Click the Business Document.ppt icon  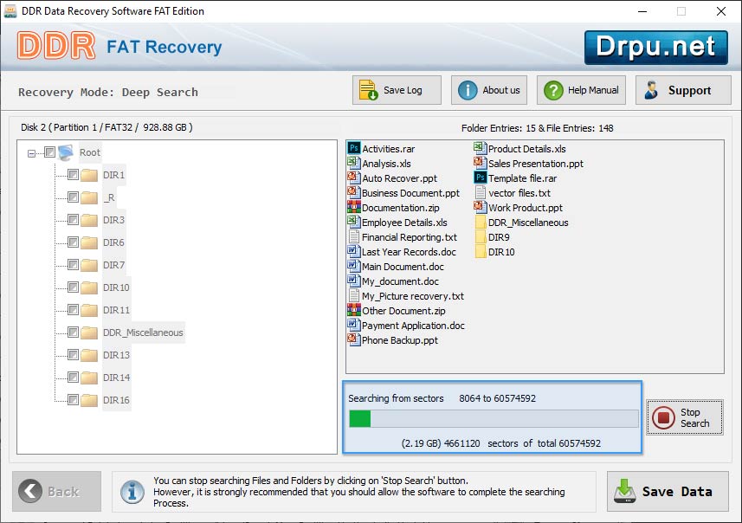click(x=353, y=192)
